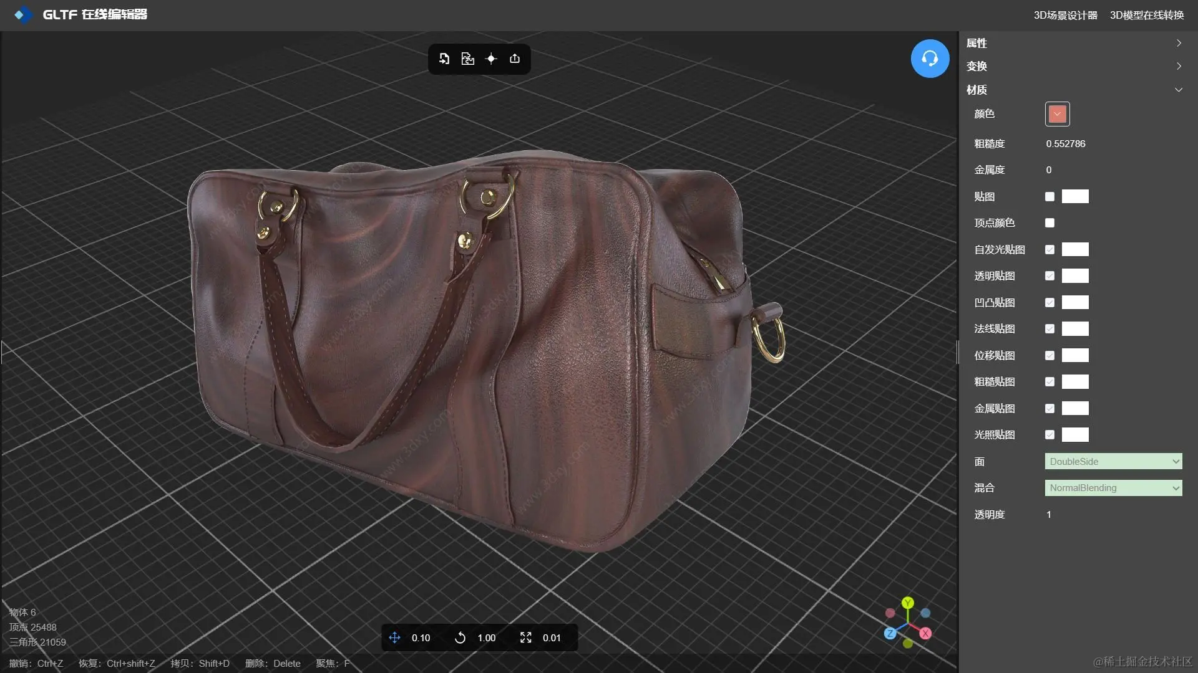
Task: Open 3D模型在线转换 menu link
Action: click(x=1146, y=15)
